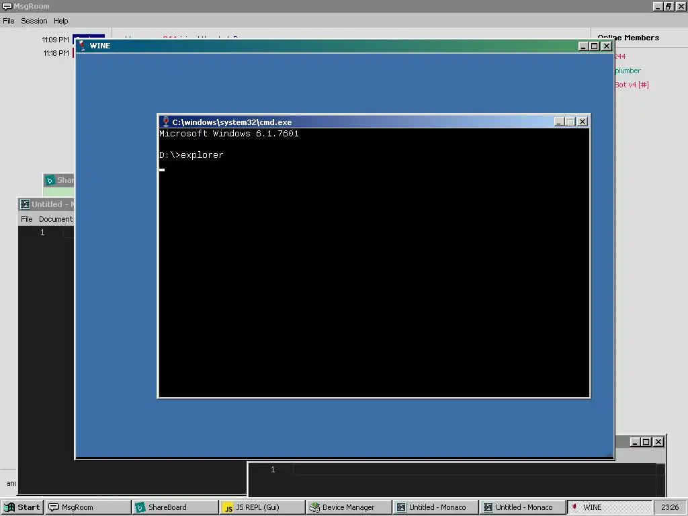Click the cmd.exe title bar wine icon
This screenshot has width=688, height=516.
pyautogui.click(x=165, y=122)
